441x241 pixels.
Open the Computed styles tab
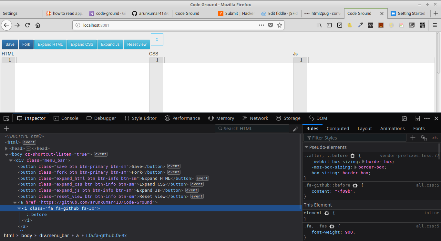click(x=338, y=129)
